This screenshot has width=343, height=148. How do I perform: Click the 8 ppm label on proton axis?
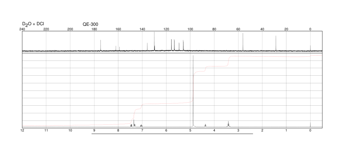[x=118, y=131]
